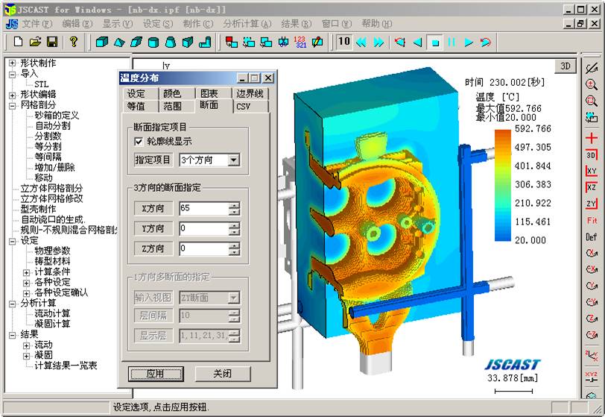
Task: Open the 分析计算(A) menu
Action: pyautogui.click(x=247, y=24)
